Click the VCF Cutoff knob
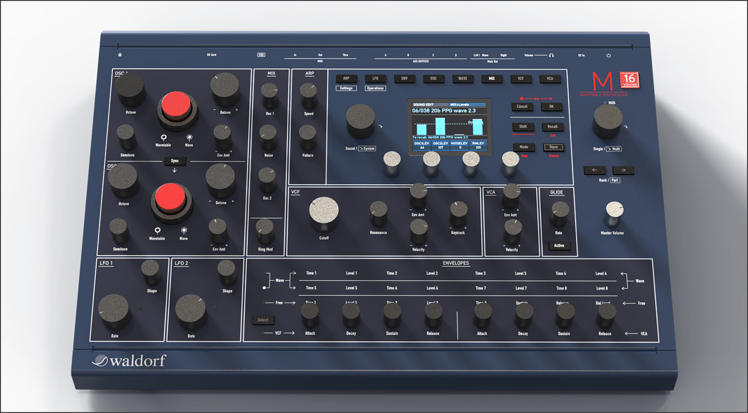The width and height of the screenshot is (748, 413). click(x=324, y=214)
